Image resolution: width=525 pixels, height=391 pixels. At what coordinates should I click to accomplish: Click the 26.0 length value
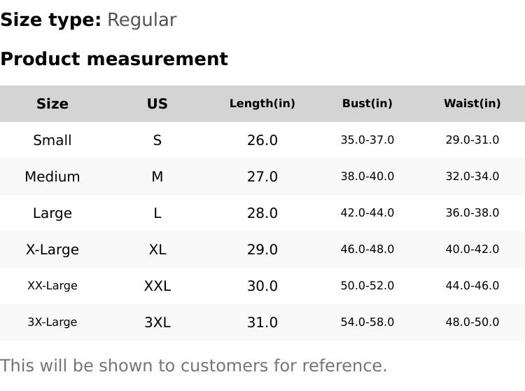click(x=262, y=140)
